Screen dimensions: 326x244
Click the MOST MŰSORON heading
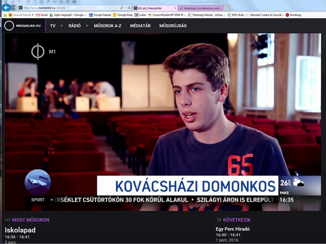(31, 220)
